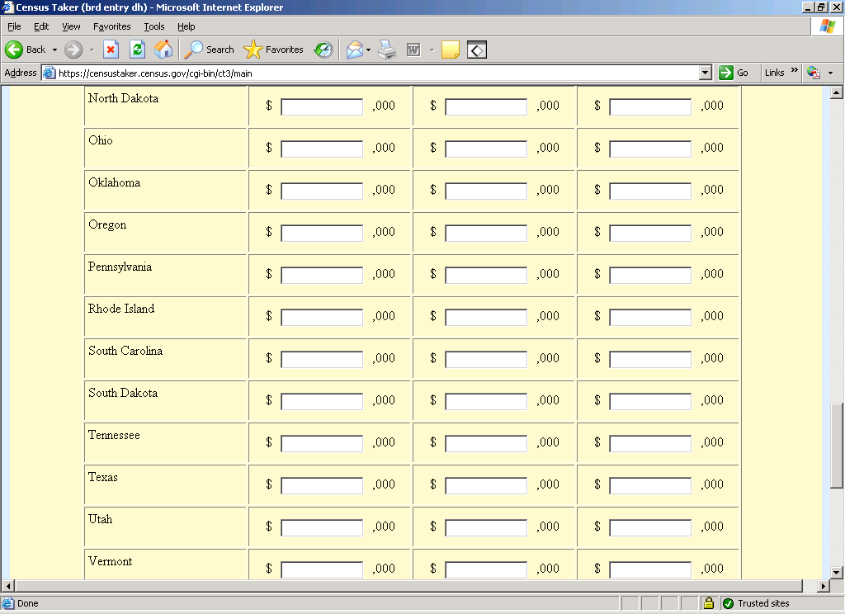This screenshot has height=614, width=845.
Task: Open the Favorites star toolbar button
Action: pos(273,50)
